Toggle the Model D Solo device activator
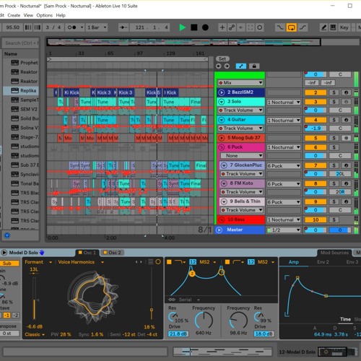Viewport: 361px width, 361px height. click(4, 253)
